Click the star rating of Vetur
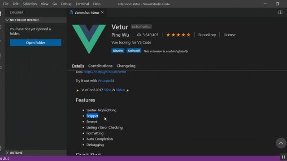The width and height of the screenshot is (287, 161). tap(178, 35)
